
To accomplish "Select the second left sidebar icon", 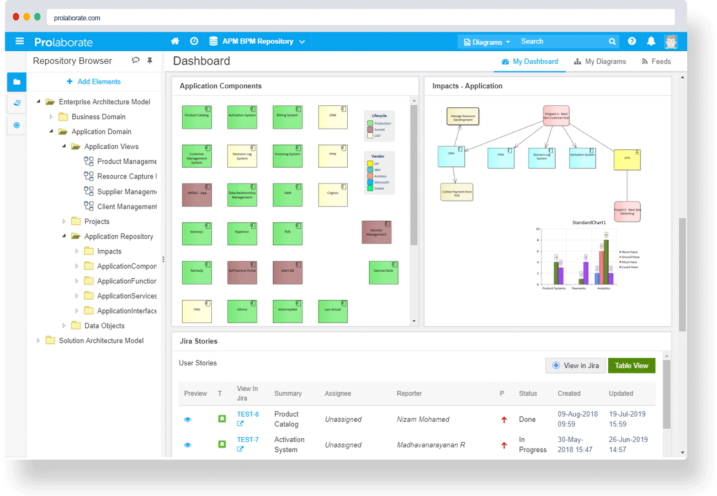I will pos(17,103).
